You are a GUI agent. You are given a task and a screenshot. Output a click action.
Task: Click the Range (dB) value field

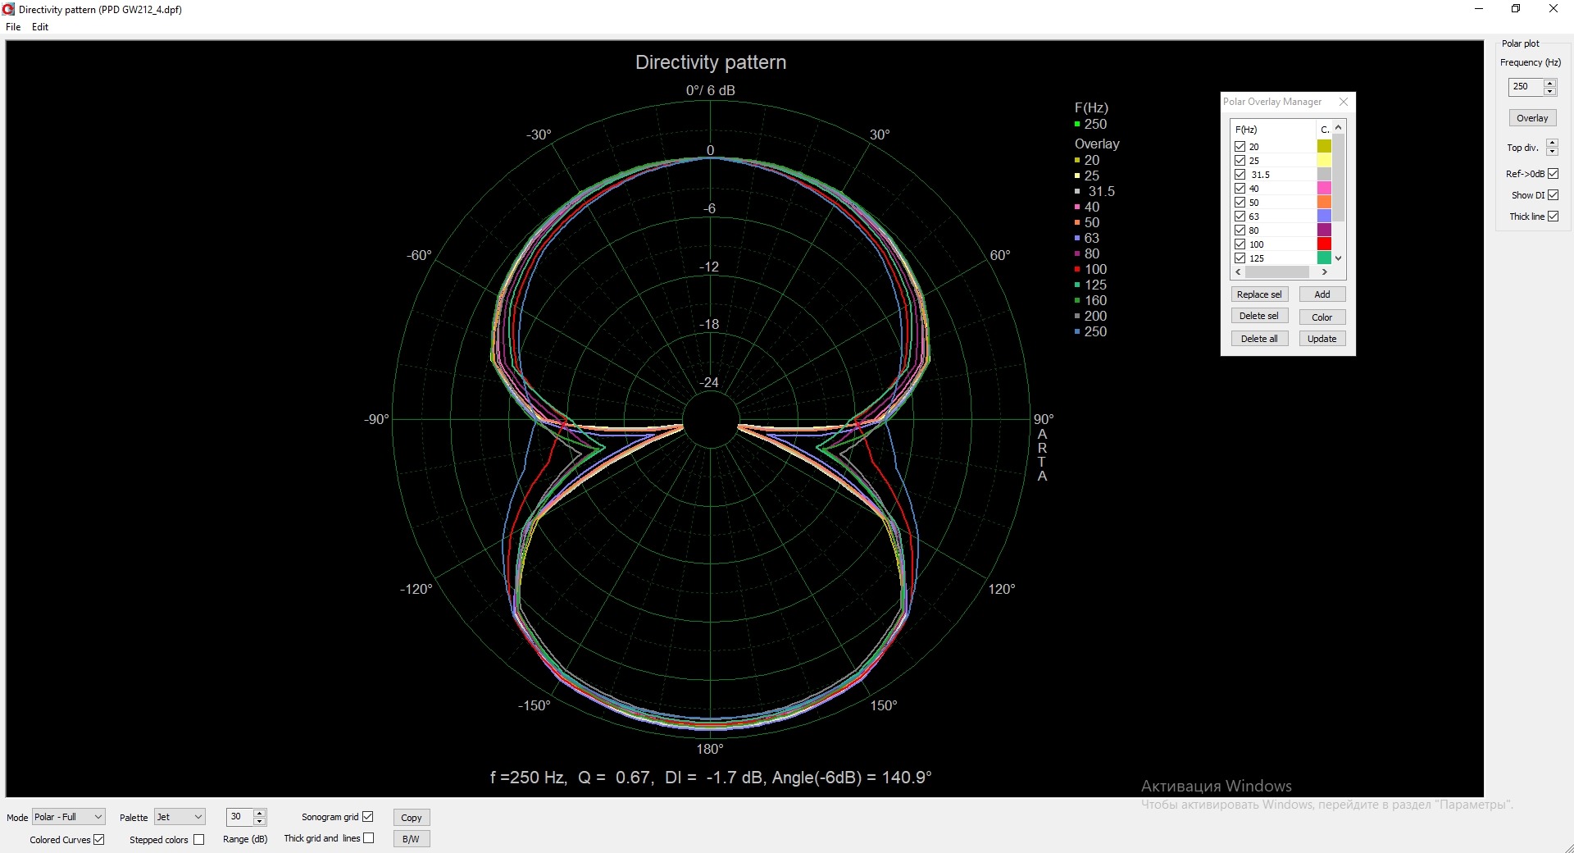[240, 817]
